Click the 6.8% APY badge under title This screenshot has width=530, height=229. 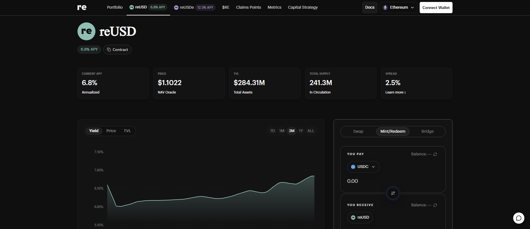point(89,50)
